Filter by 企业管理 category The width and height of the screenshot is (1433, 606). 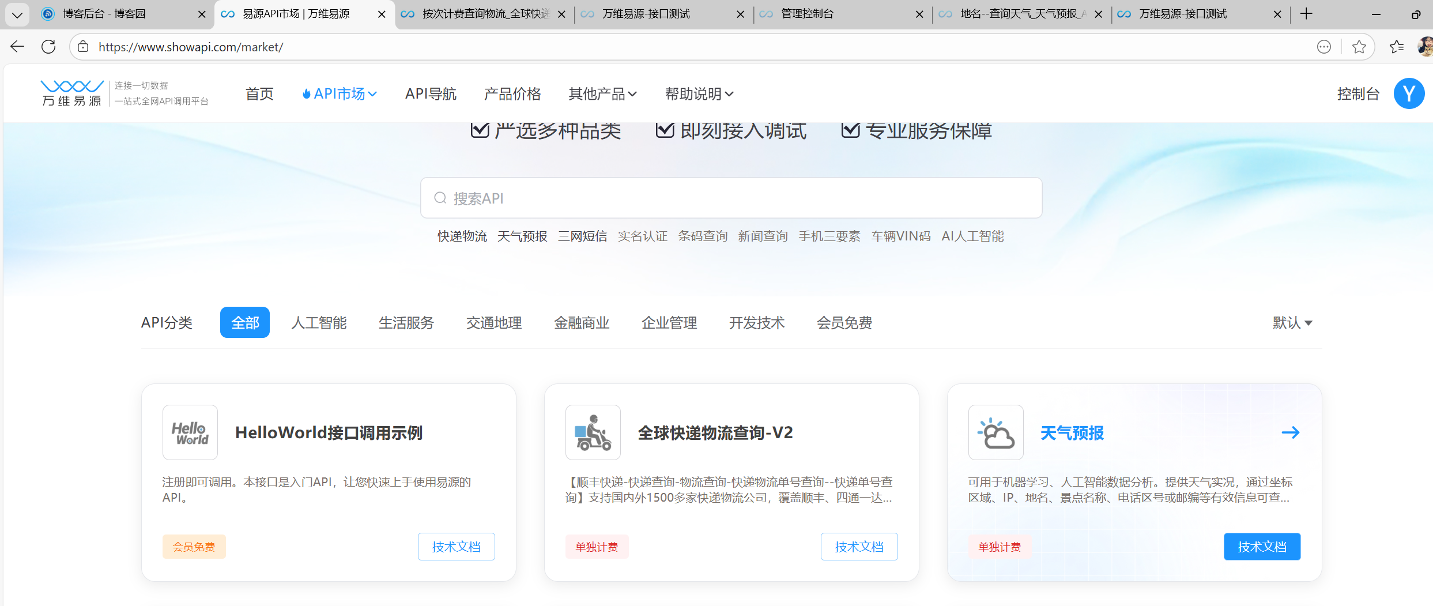pyautogui.click(x=669, y=322)
